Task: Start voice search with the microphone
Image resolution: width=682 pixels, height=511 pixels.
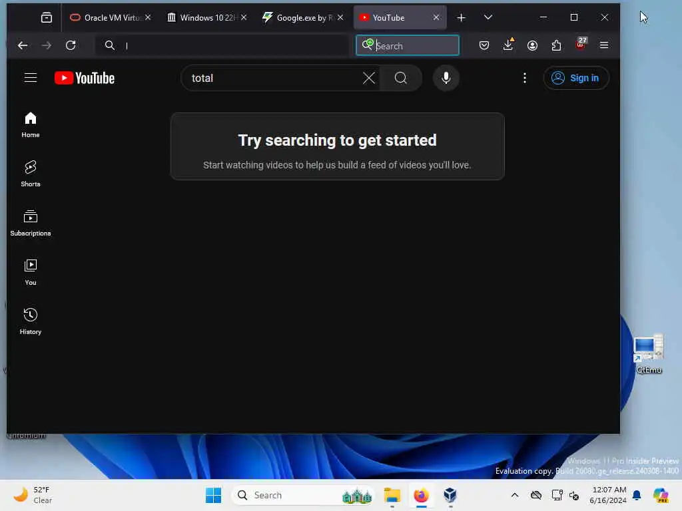Action: [446, 79]
